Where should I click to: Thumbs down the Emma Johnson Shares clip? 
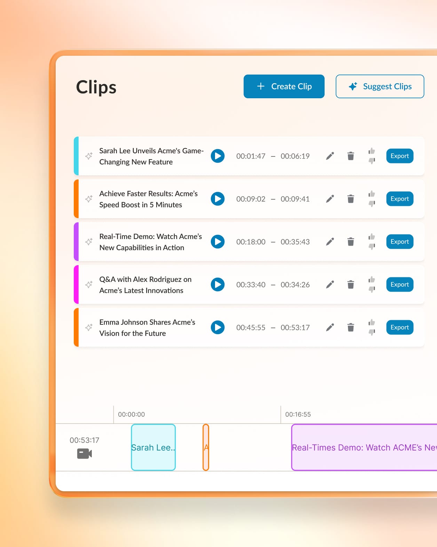[372, 332]
